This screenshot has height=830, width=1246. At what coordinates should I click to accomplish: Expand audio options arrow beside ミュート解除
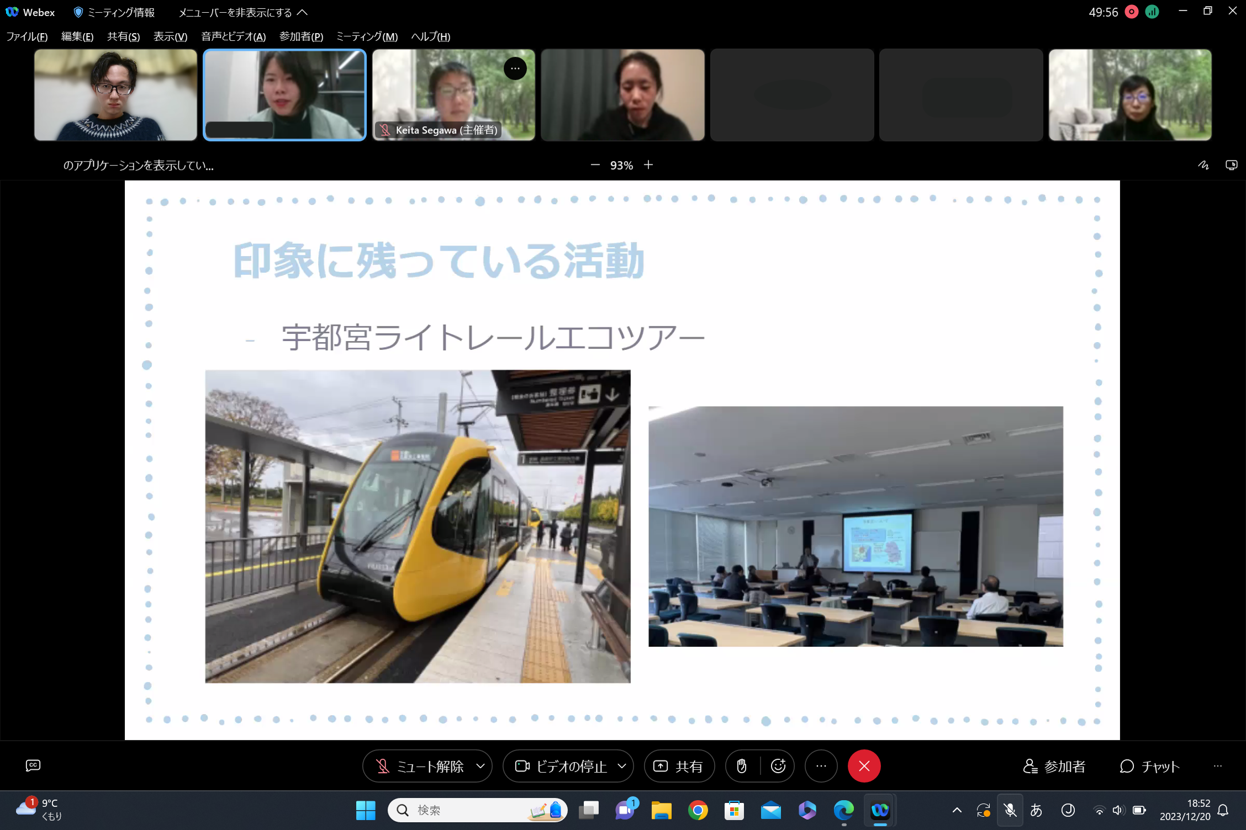point(481,766)
